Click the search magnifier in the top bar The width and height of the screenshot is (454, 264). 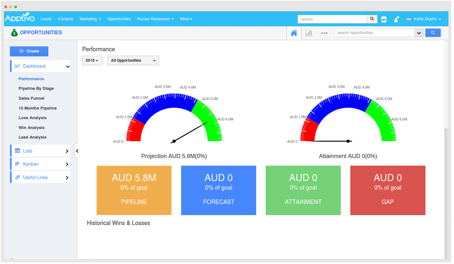coord(371,19)
